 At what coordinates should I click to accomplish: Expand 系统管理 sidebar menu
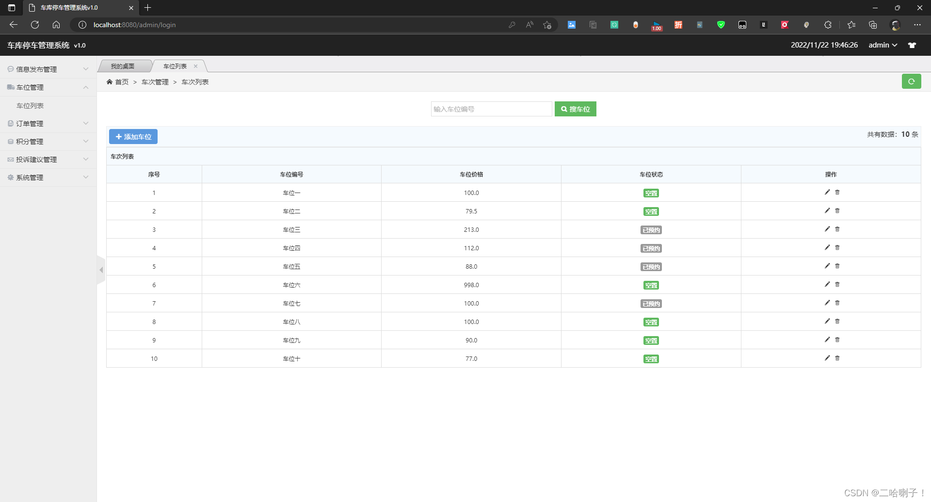(48, 178)
